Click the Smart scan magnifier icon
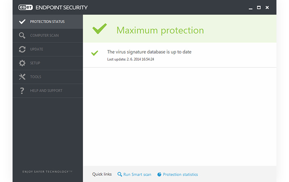 120,174
